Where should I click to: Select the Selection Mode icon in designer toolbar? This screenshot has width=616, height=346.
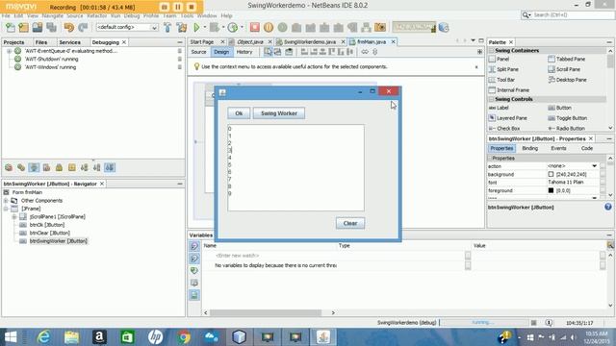[268, 52]
